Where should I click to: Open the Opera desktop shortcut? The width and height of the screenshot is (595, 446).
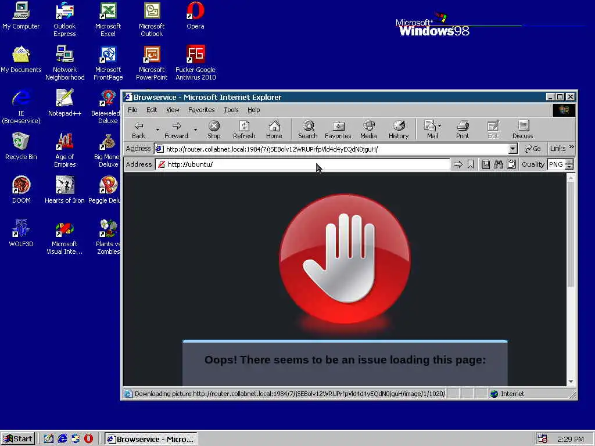[x=195, y=16]
